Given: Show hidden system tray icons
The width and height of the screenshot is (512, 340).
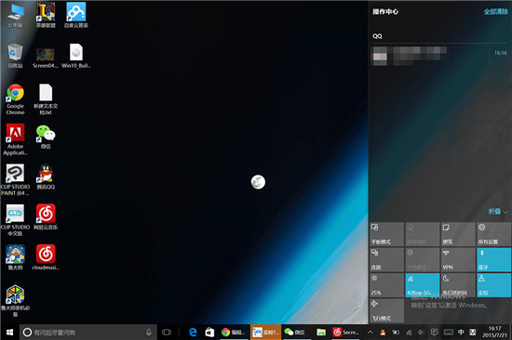Looking at the screenshot, I should pos(370,333).
